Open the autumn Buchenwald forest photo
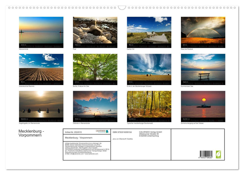Screen dimensions: 244x175 coord(149,104)
